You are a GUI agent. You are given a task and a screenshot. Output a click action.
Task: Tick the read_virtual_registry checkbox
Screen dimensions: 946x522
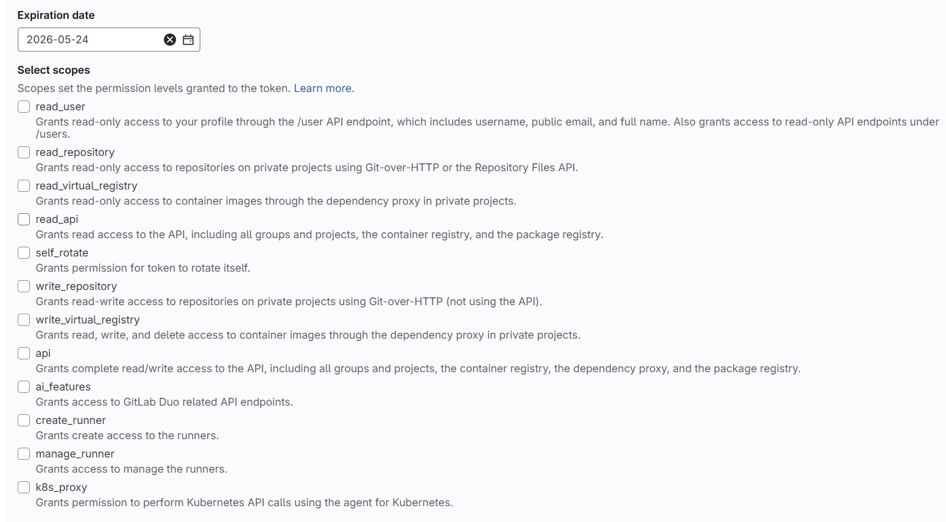click(24, 186)
